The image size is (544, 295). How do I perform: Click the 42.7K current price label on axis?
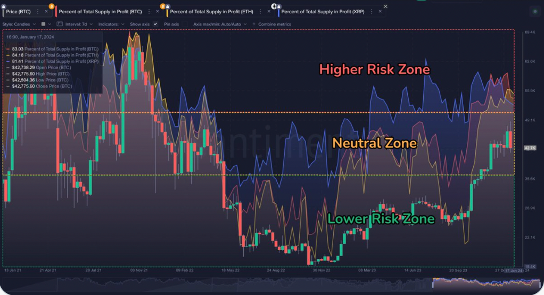click(530, 148)
